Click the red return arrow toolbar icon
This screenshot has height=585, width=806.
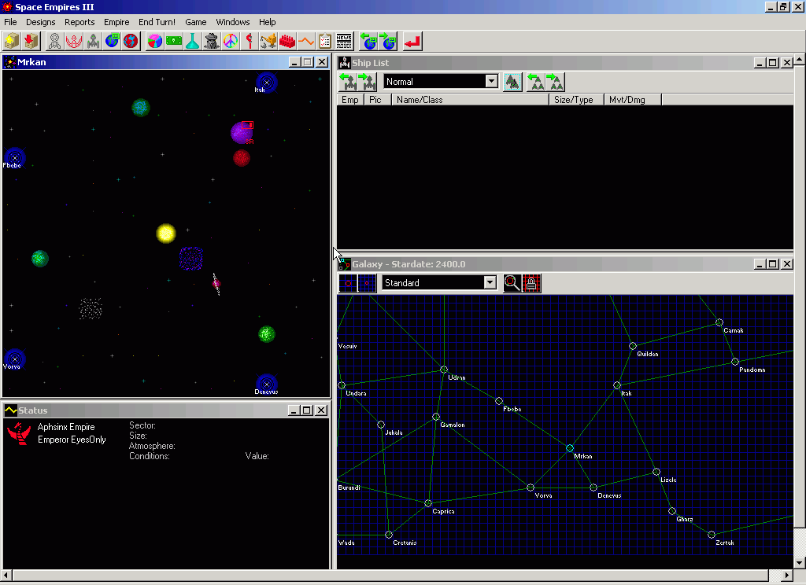pyautogui.click(x=412, y=40)
